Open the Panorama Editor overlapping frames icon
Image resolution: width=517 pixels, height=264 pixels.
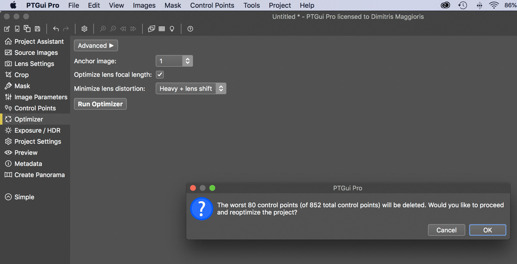tap(152, 29)
